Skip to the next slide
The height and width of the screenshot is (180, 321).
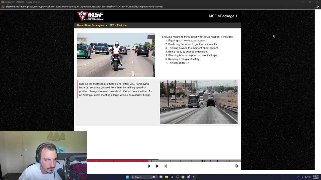pyautogui.click(x=166, y=166)
